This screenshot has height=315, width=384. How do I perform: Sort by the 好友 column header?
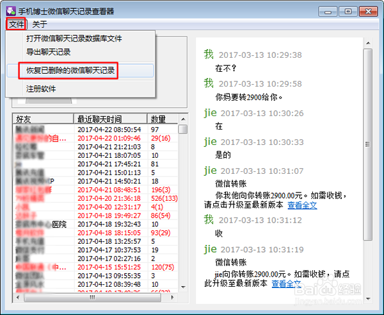(43, 119)
